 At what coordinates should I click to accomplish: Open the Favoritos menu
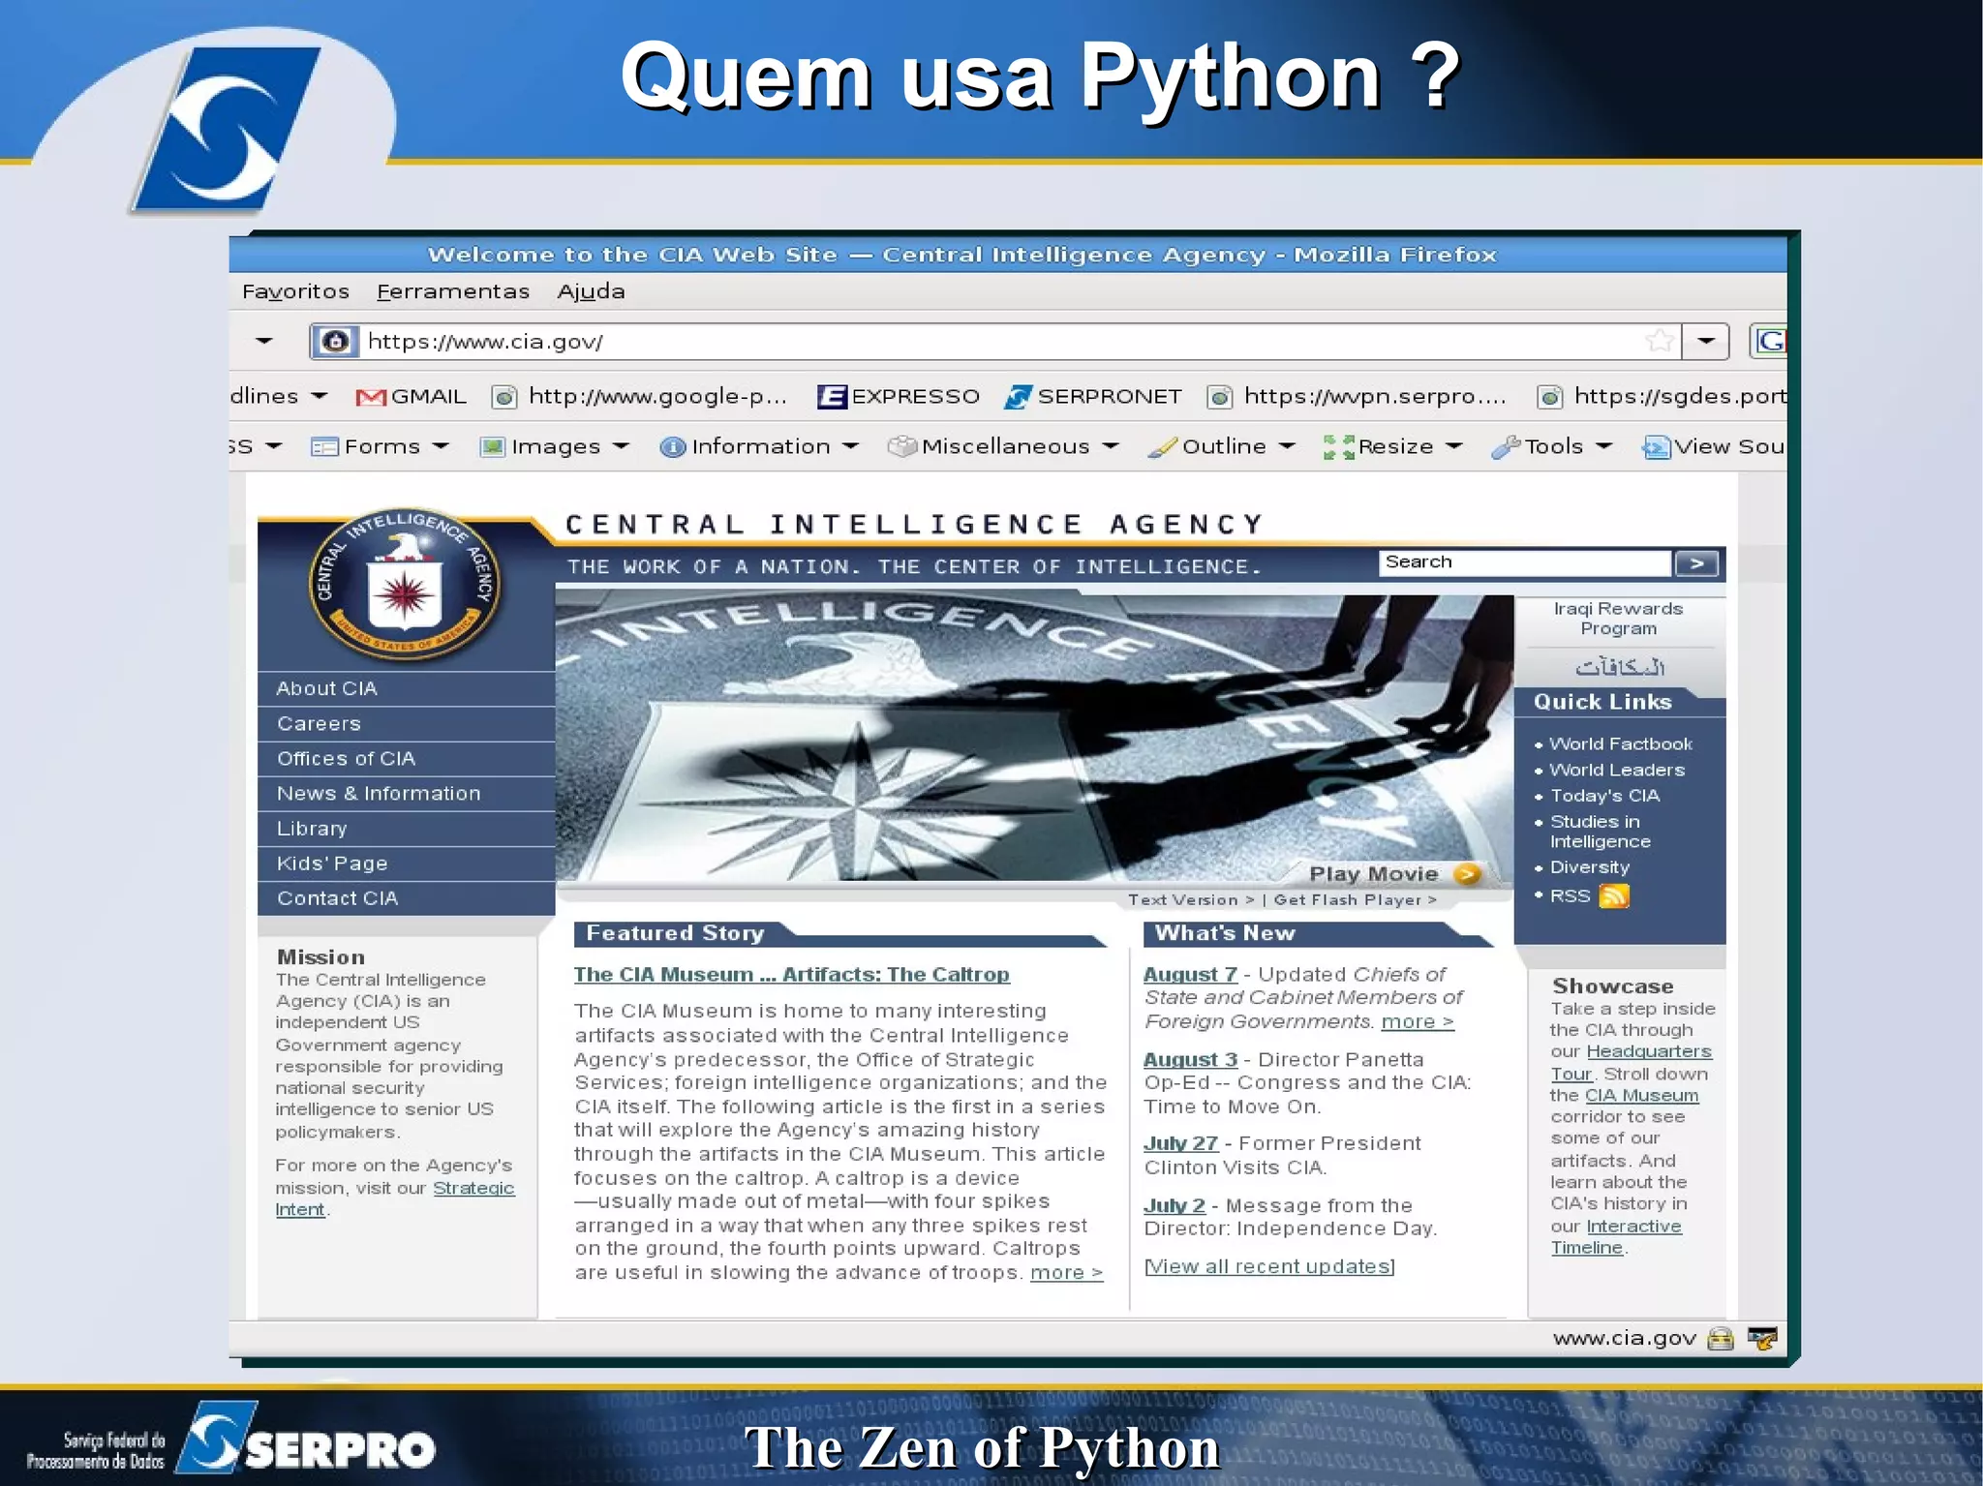[295, 291]
